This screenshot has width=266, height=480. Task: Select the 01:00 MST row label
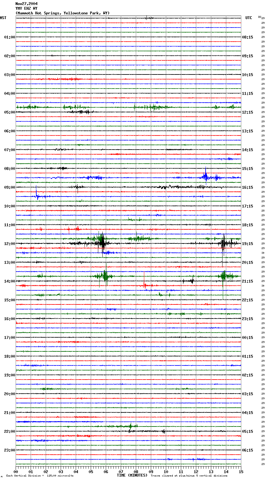pos(10,37)
